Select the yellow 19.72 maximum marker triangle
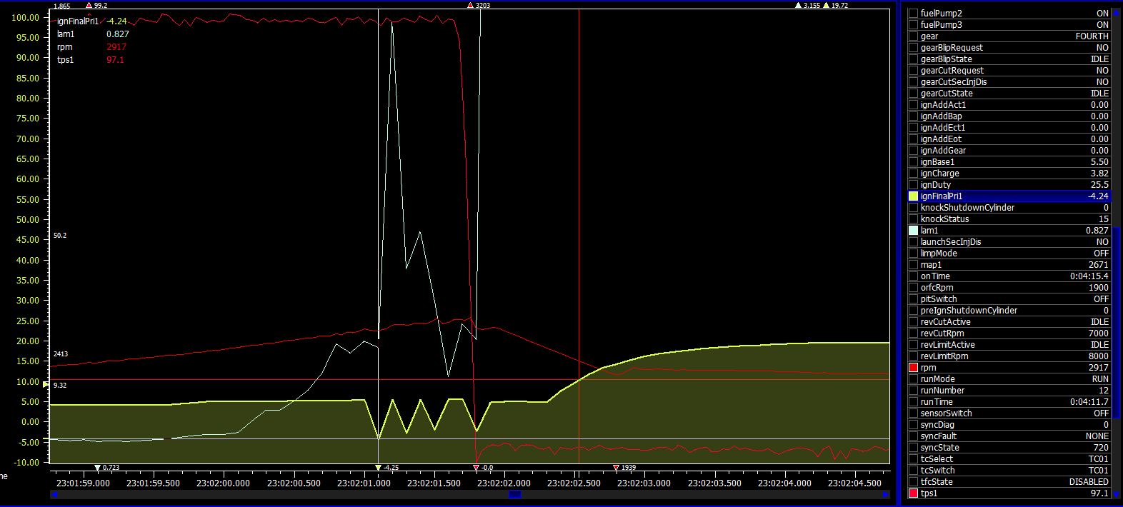The height and width of the screenshot is (507, 1123). (x=827, y=6)
